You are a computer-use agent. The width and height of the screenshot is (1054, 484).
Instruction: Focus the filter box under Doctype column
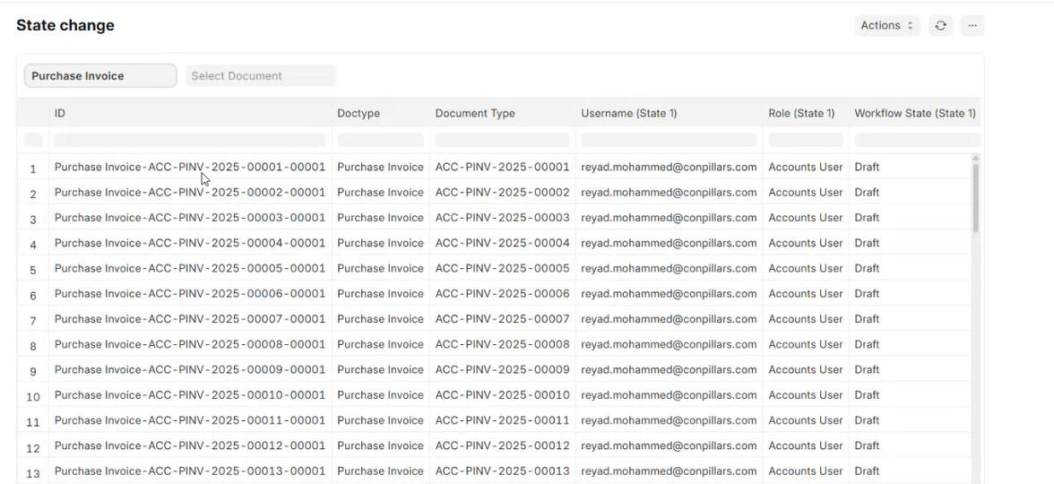380,140
